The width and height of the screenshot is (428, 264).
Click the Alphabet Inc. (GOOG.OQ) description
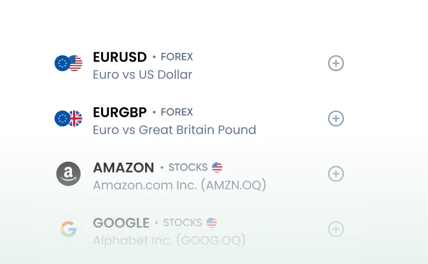[169, 241]
